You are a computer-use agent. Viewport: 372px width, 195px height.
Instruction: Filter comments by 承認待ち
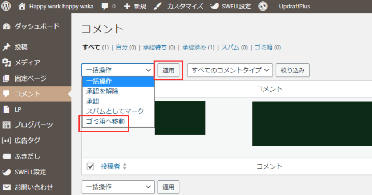pyautogui.click(x=155, y=47)
